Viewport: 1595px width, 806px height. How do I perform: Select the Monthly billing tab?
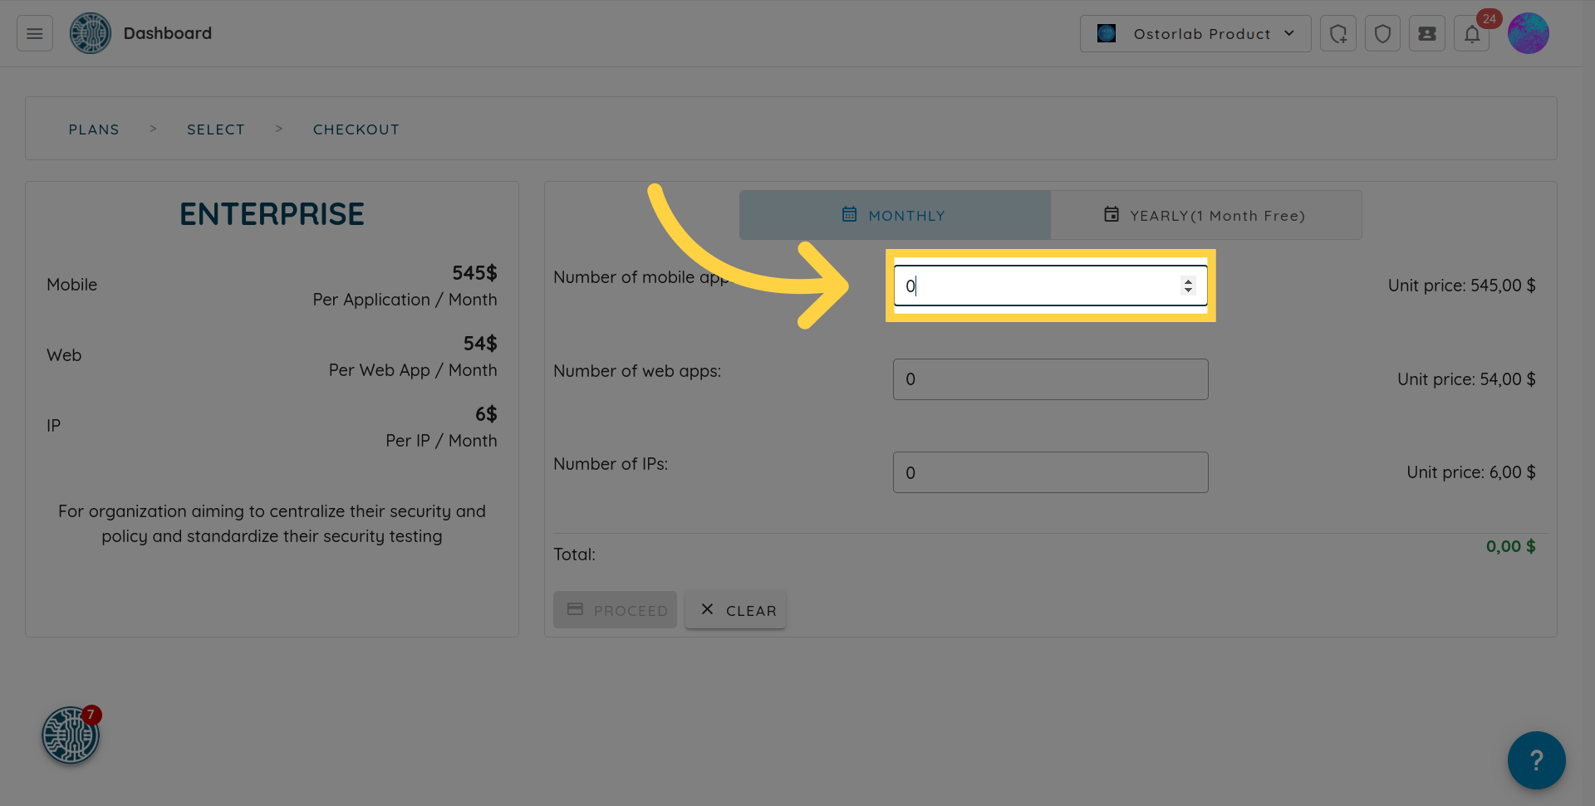[x=895, y=215]
